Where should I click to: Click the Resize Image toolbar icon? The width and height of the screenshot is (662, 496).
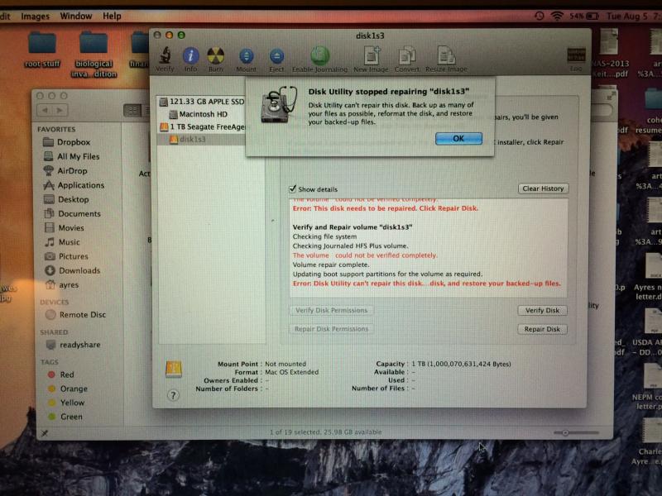pos(446,59)
